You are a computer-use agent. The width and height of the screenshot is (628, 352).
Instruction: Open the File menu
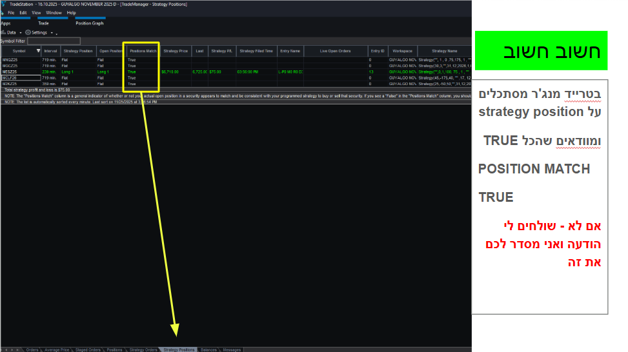(11, 12)
